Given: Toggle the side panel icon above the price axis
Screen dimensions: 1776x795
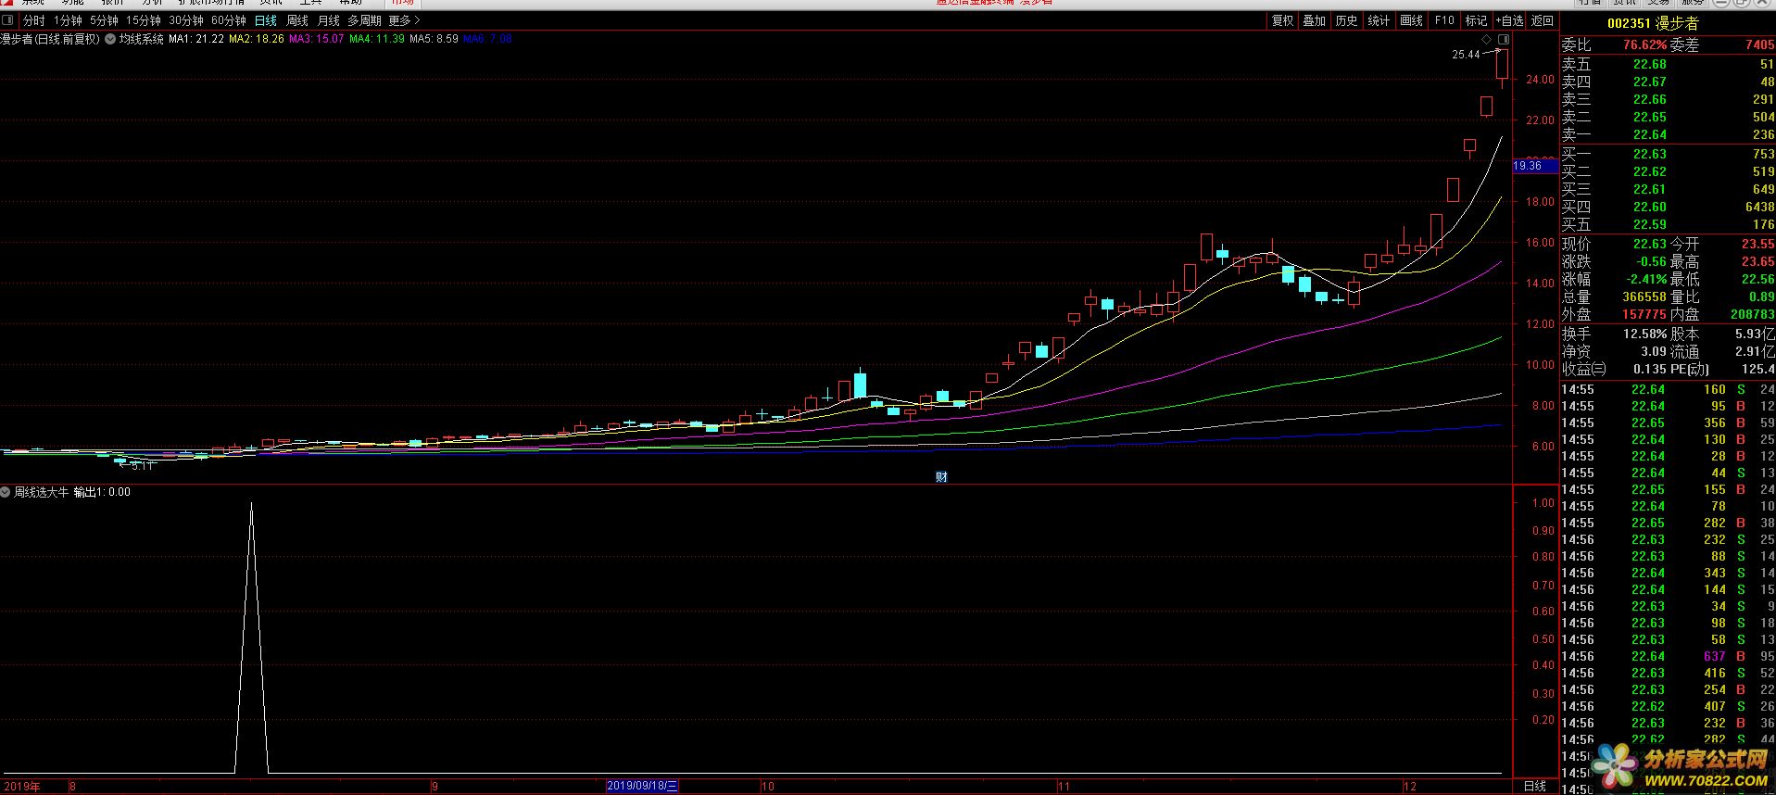Looking at the screenshot, I should click(1504, 40).
